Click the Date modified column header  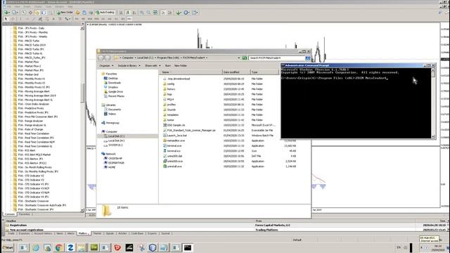[x=236, y=72]
